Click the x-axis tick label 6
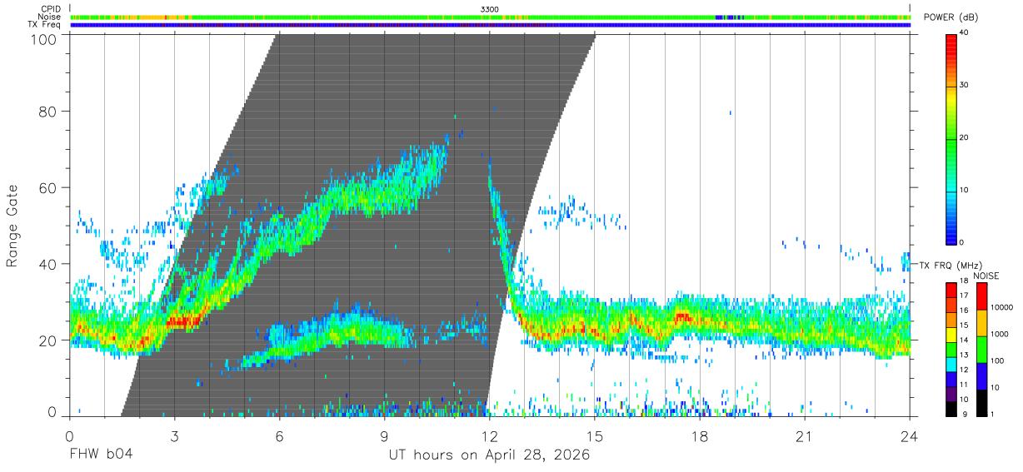The image size is (1023, 472). pyautogui.click(x=280, y=436)
